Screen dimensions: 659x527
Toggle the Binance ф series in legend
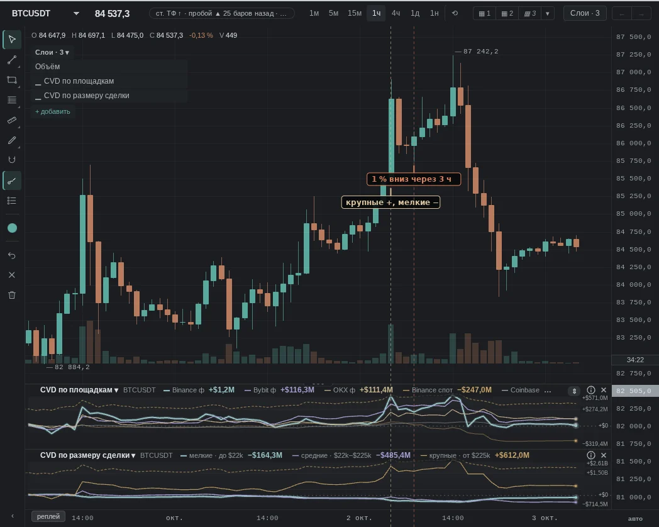199,390
